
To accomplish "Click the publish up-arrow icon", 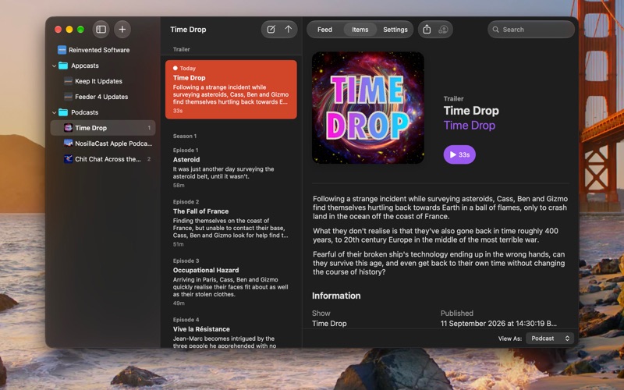I will [288, 30].
